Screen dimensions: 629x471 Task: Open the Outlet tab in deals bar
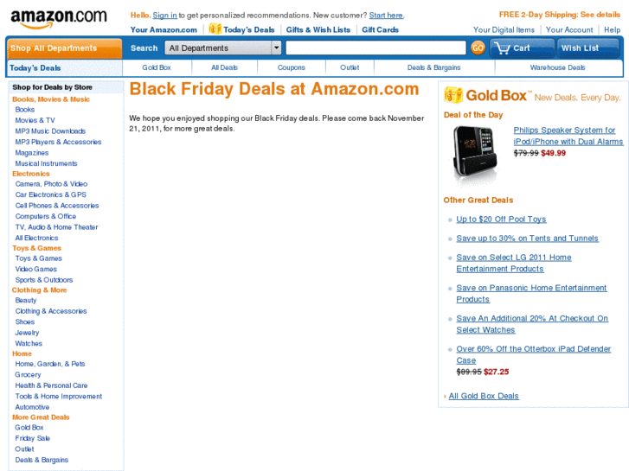350,67
